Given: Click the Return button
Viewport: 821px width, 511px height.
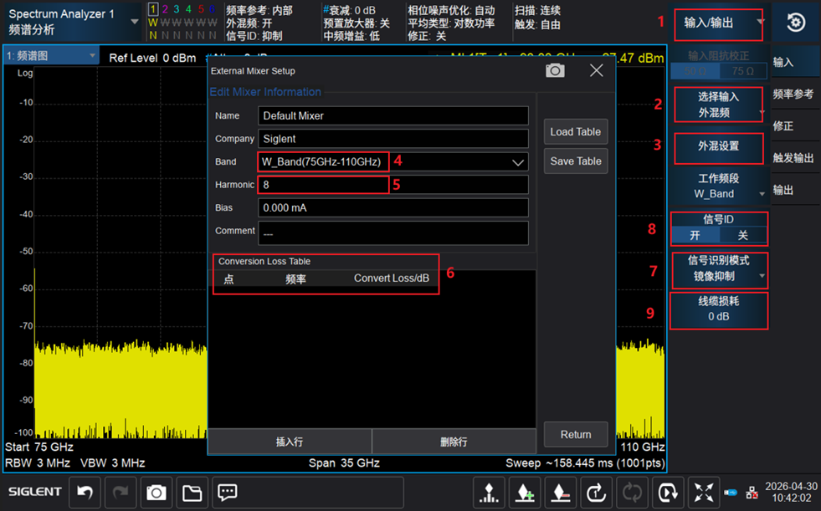Looking at the screenshot, I should click(x=576, y=435).
